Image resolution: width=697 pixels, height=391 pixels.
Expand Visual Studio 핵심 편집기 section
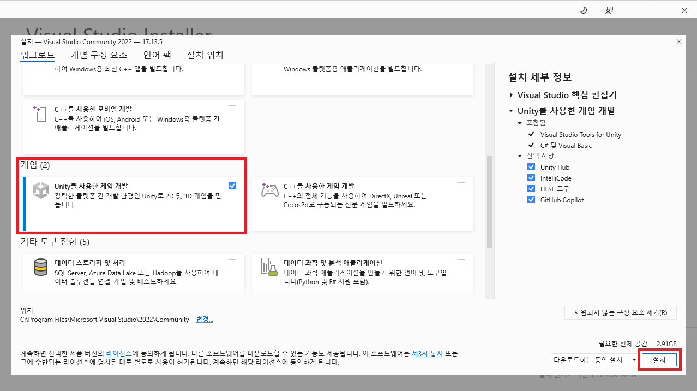[512, 95]
